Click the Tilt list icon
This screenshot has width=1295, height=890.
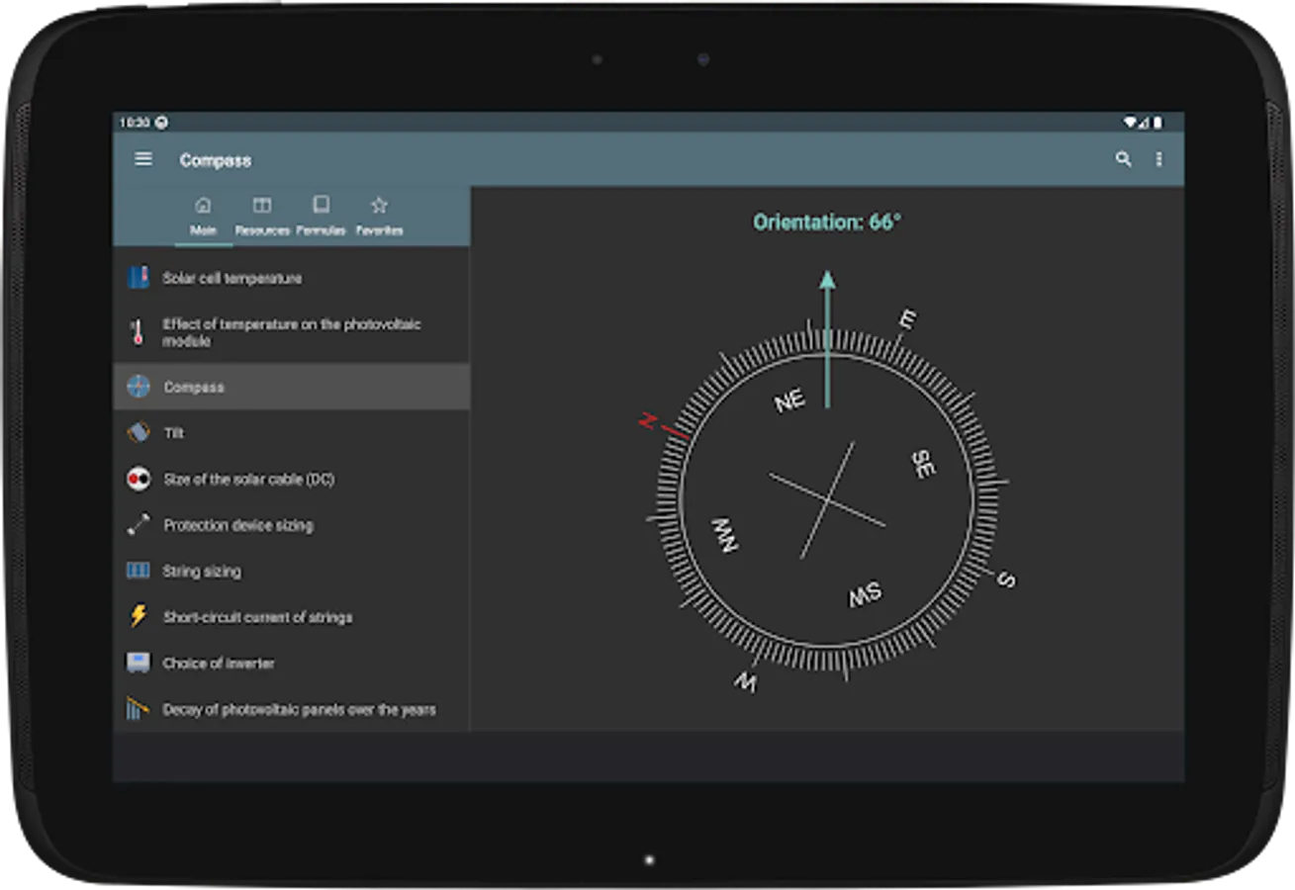tap(139, 433)
